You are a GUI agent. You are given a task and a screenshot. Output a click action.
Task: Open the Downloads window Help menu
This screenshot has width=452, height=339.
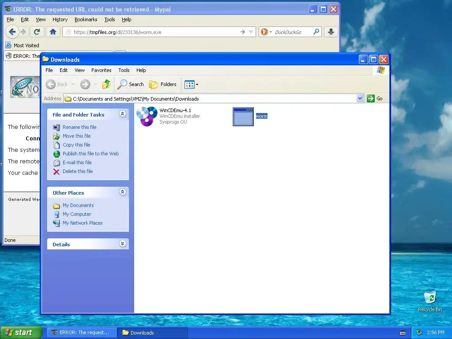coord(141,70)
